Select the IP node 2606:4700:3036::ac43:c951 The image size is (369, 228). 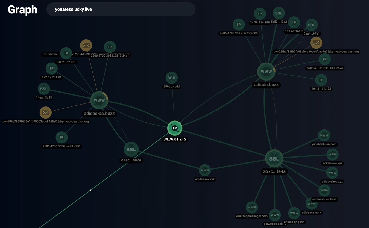[x=62, y=137]
